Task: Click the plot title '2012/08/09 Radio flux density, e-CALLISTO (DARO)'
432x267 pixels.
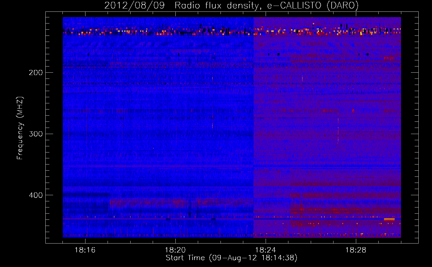Action: (231, 6)
